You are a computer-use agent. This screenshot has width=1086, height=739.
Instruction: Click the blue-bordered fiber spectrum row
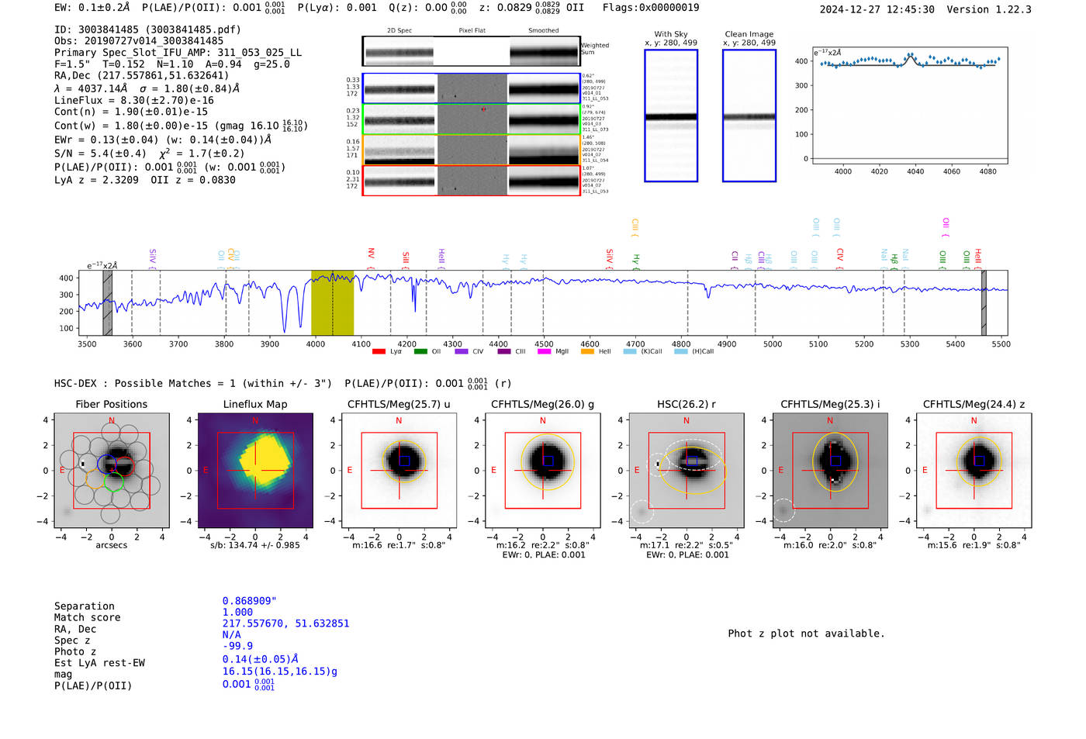(472, 88)
